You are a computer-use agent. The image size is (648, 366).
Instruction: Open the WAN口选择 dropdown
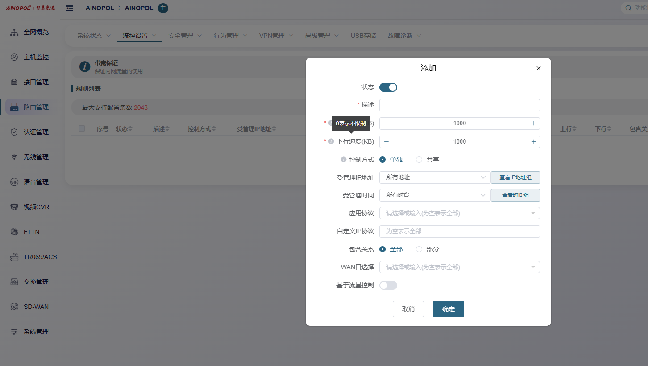coord(459,267)
